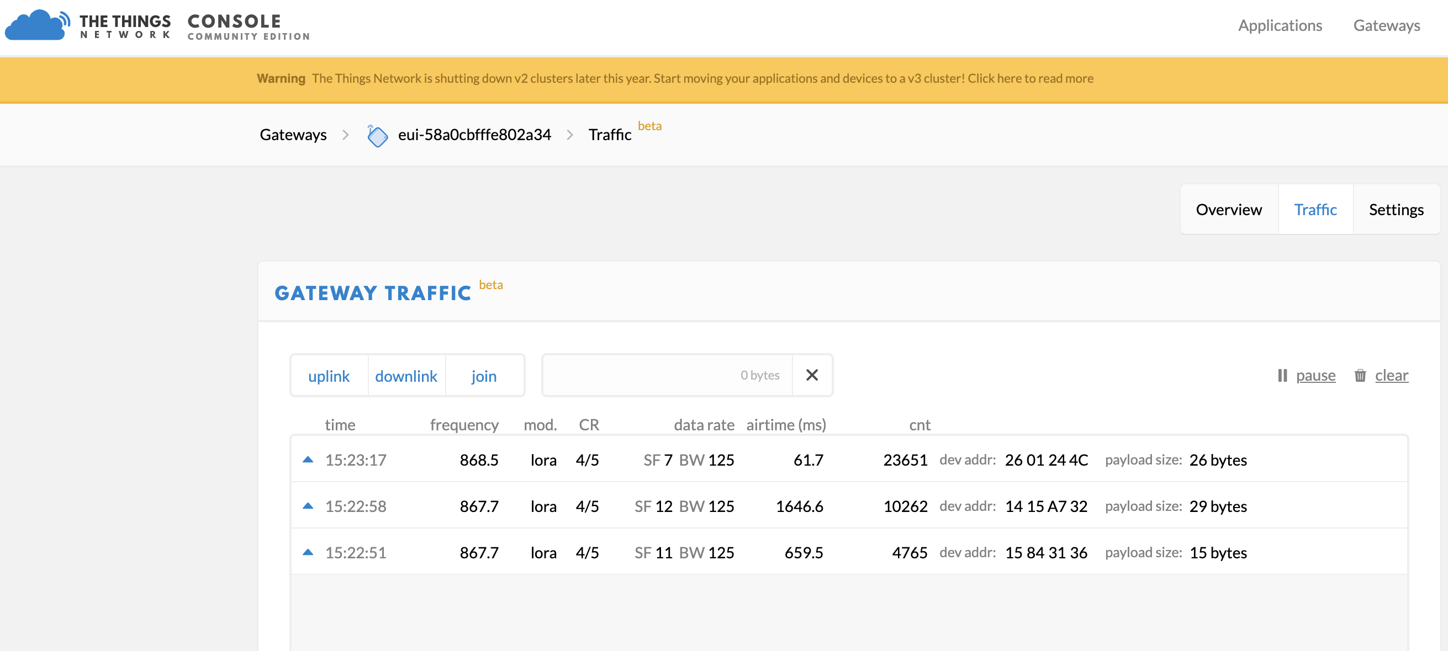Toggle the uplink filter

[329, 376]
